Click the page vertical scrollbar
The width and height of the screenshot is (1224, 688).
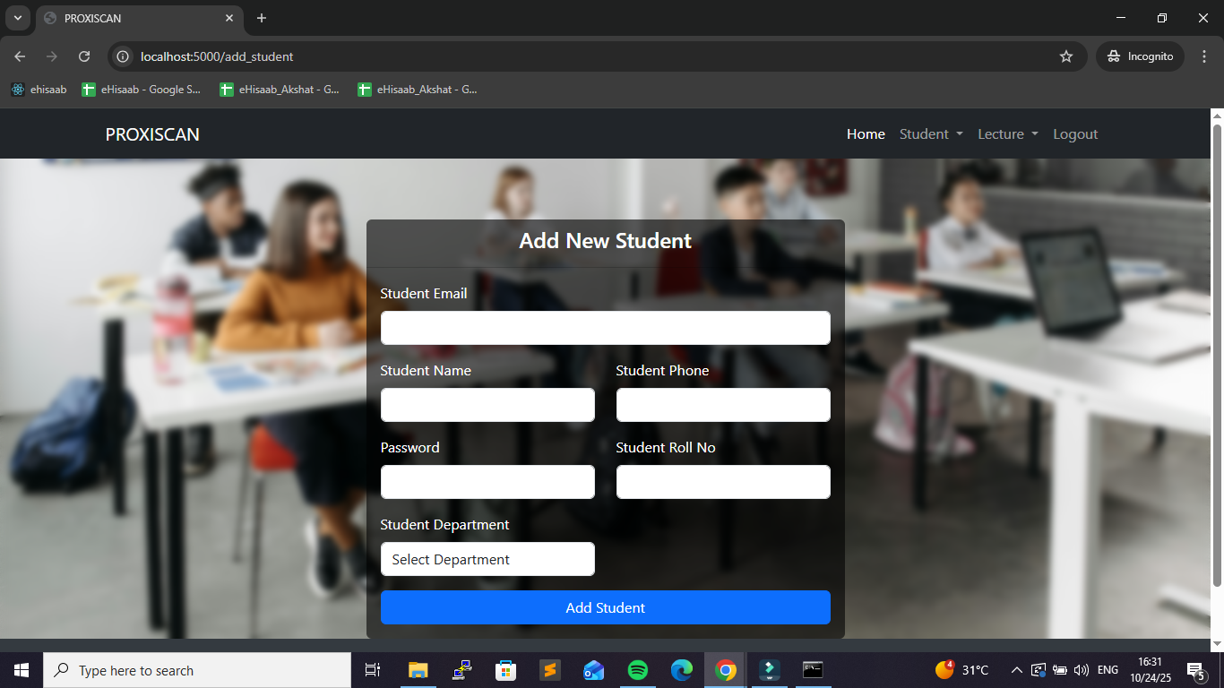[x=1217, y=358]
